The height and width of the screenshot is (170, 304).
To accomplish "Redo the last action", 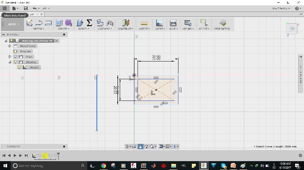I will 45,8.
